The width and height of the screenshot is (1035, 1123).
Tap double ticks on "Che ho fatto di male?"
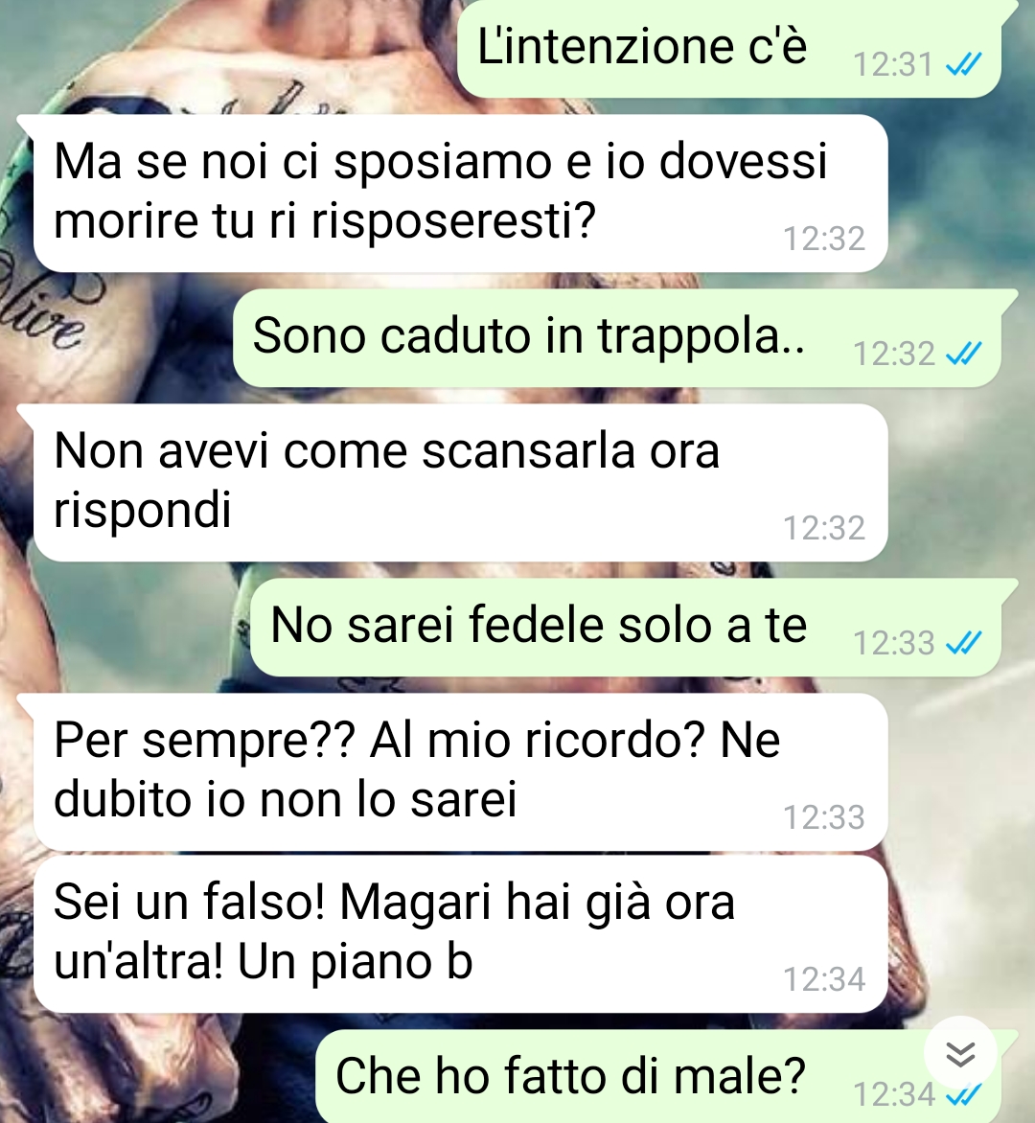click(963, 1096)
